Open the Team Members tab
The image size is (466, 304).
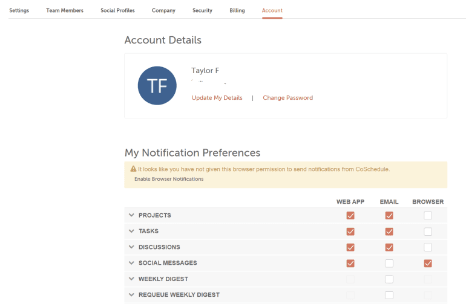pyautogui.click(x=65, y=10)
